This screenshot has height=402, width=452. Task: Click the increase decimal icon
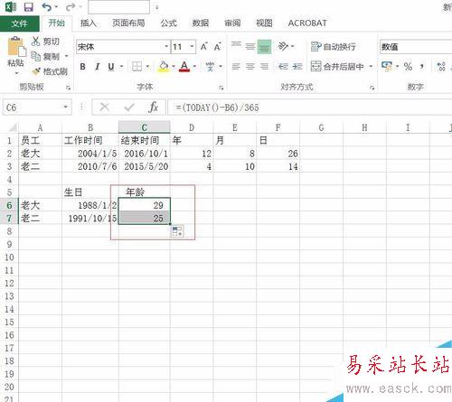click(441, 66)
